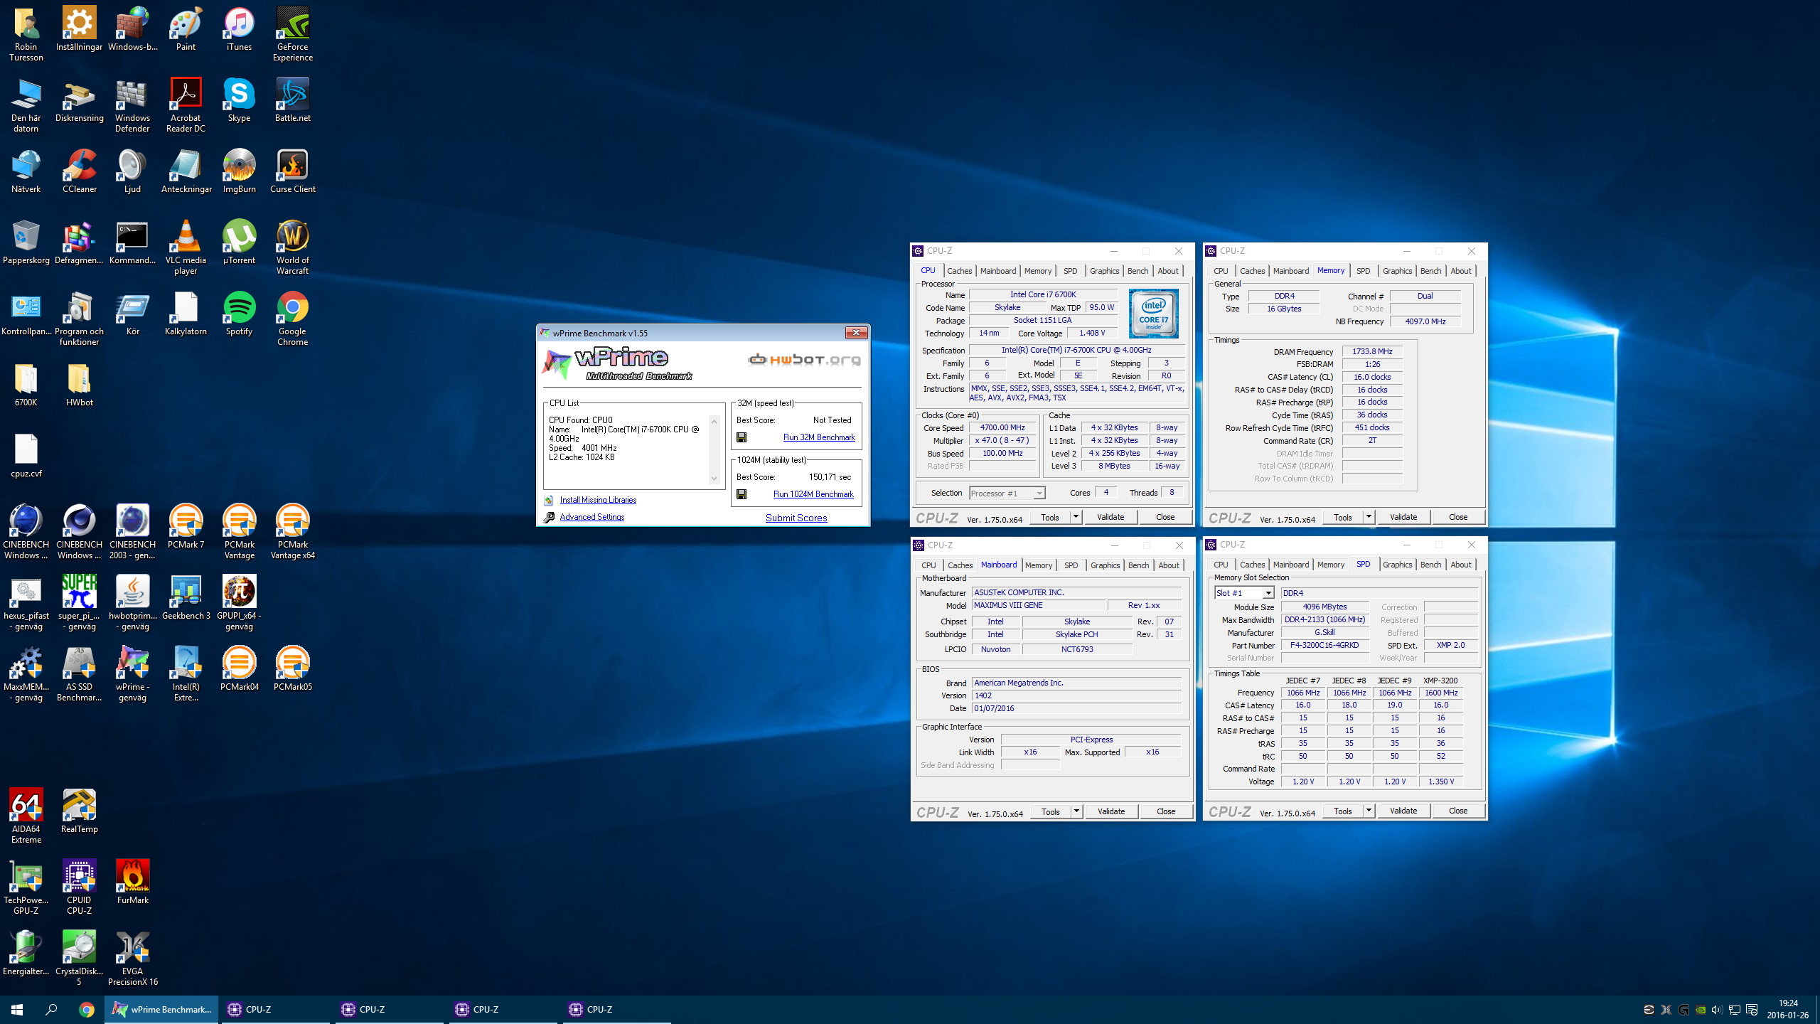The image size is (1820, 1024).
Task: Expand Tools dropdown arrow in Mainboard tab window
Action: (1076, 811)
